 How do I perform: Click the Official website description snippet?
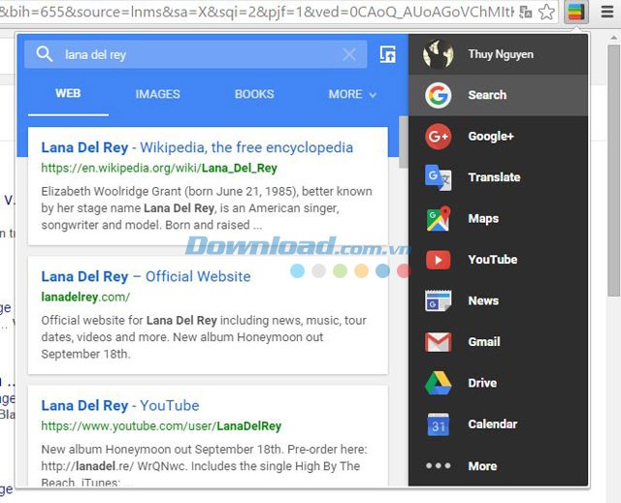tap(204, 337)
